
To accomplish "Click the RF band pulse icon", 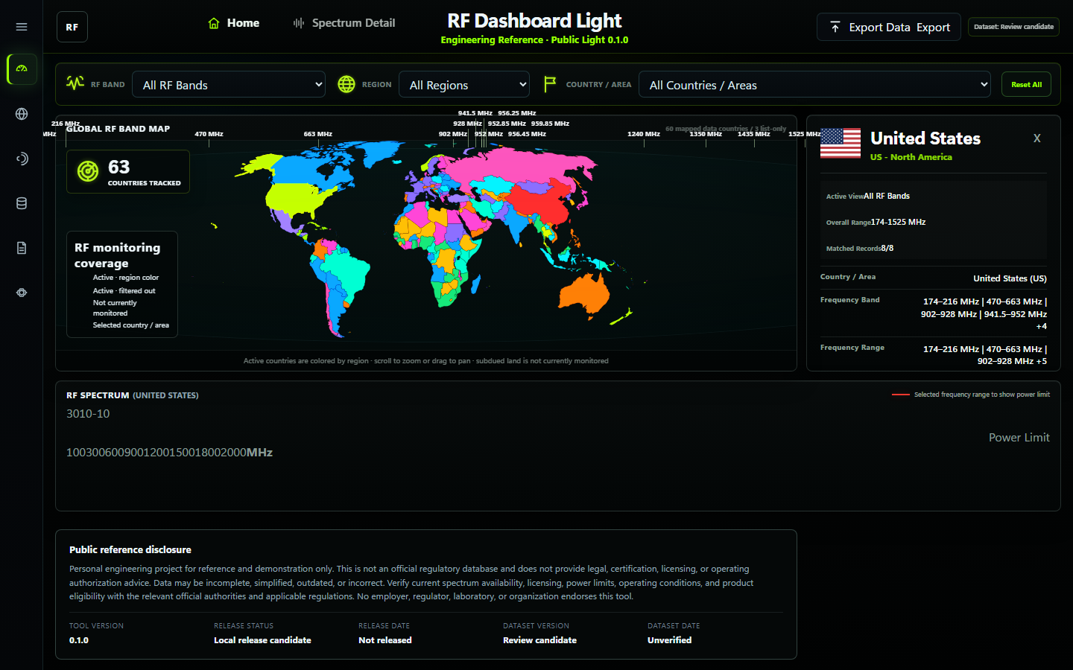I will 75,83.
